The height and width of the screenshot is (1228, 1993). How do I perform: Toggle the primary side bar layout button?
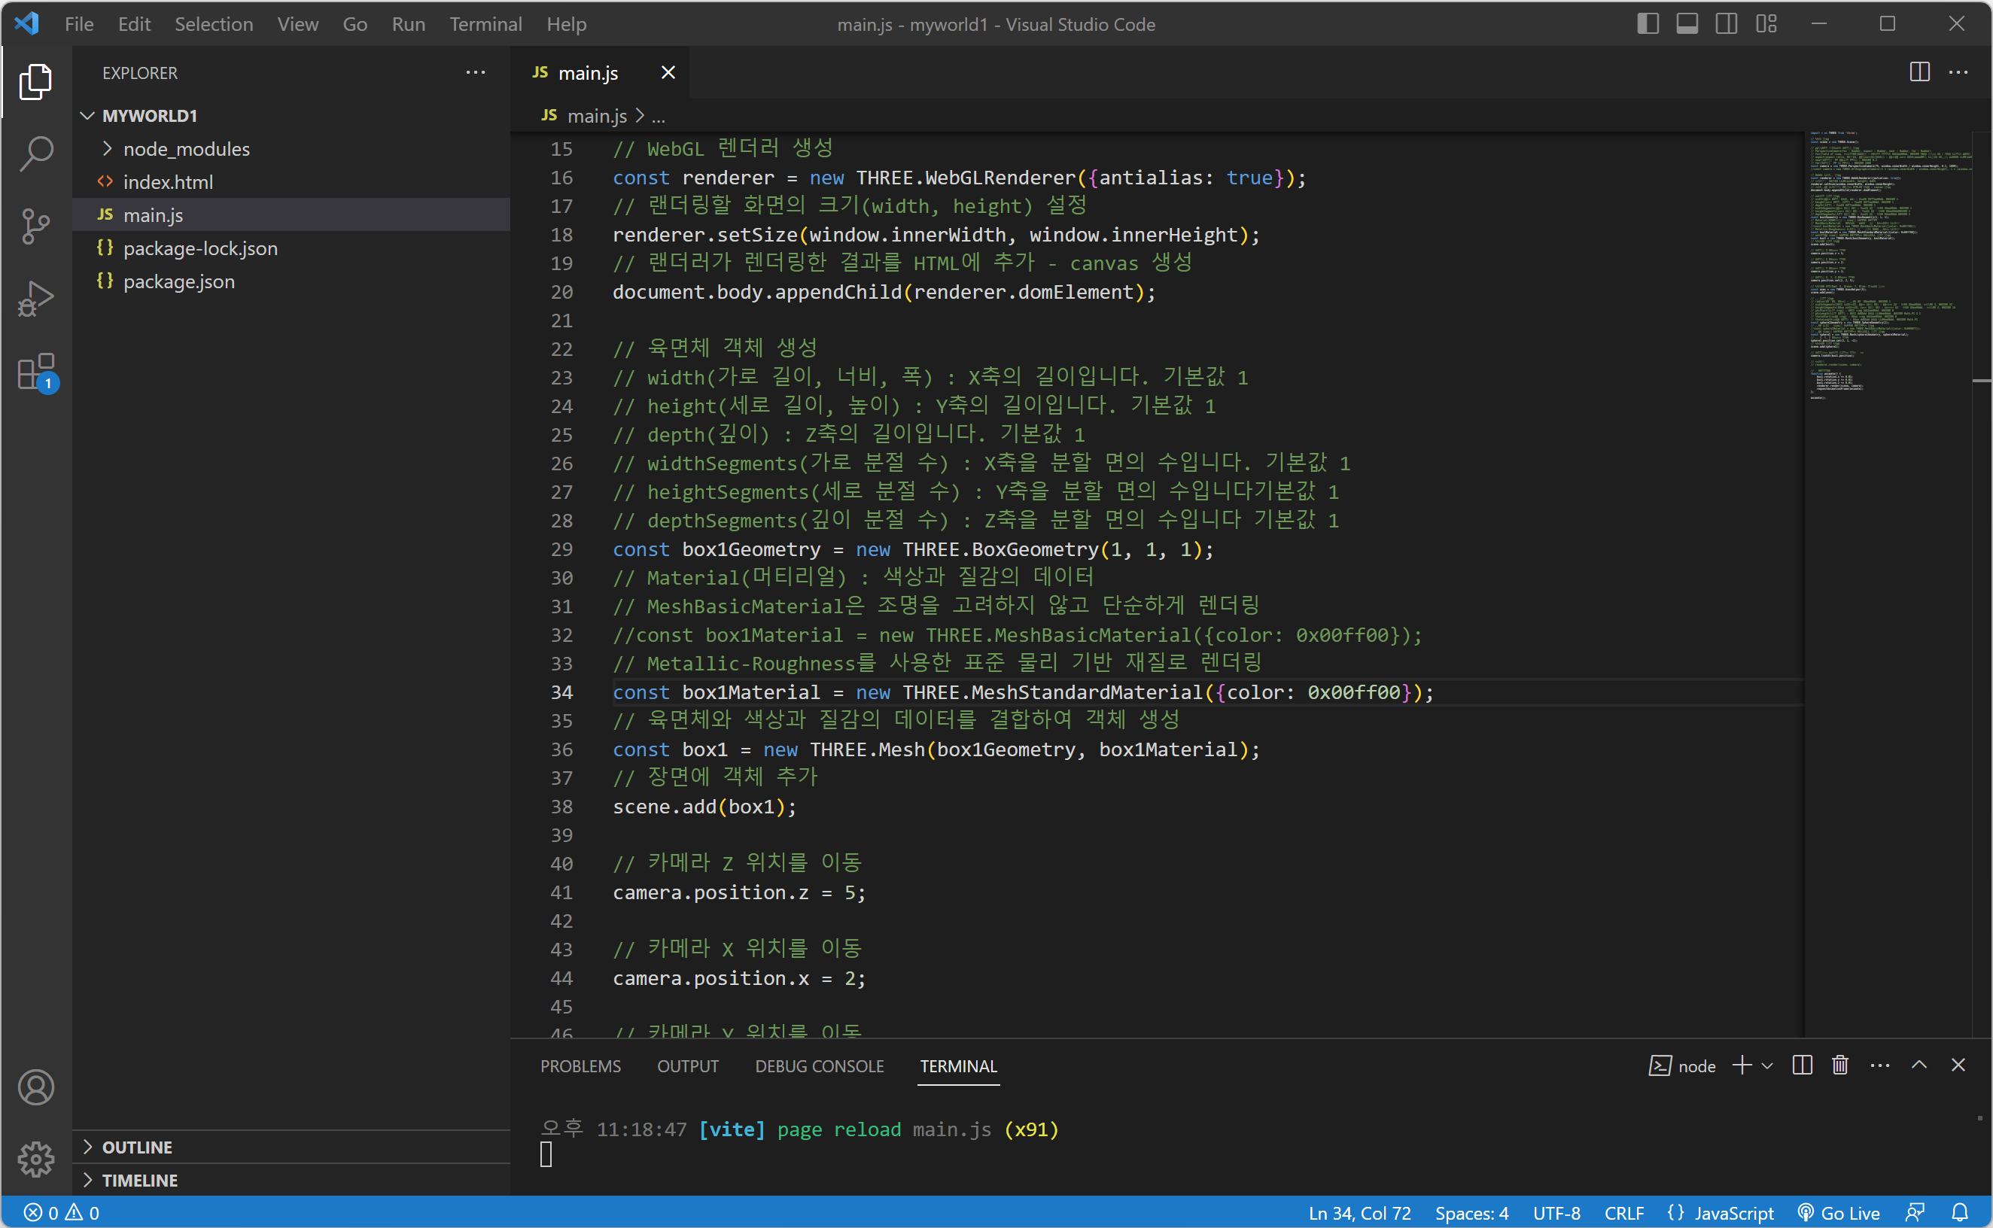click(1648, 23)
